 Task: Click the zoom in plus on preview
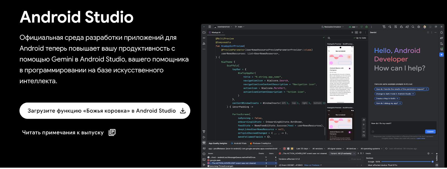363,125
